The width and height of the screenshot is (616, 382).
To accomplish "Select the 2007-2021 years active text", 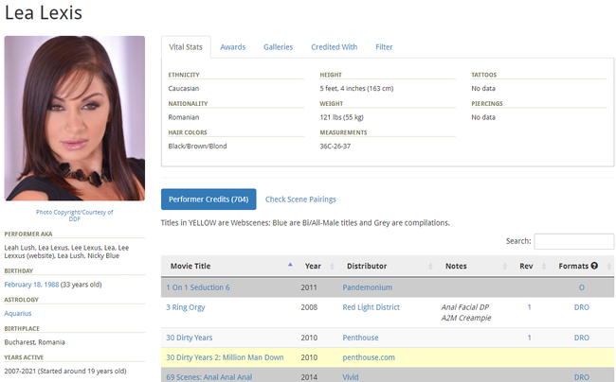I will click(x=65, y=371).
